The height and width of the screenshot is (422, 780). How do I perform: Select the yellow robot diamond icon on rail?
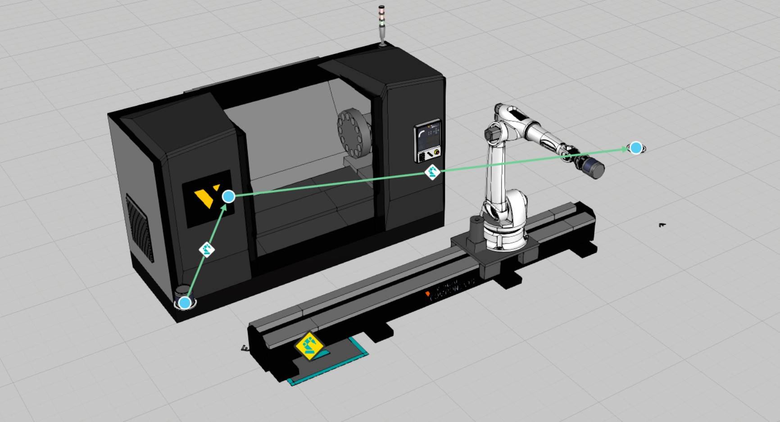coord(309,346)
